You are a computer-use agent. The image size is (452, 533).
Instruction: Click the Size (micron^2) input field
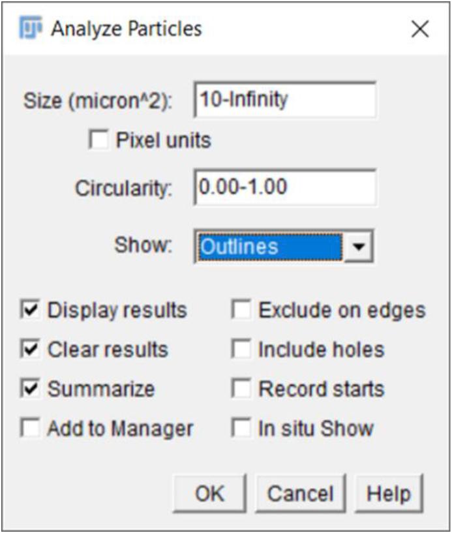click(x=285, y=100)
